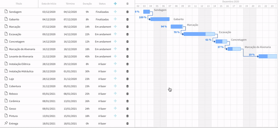Delete the Escavação task
The width and height of the screenshot is (278, 128).
(127, 34)
